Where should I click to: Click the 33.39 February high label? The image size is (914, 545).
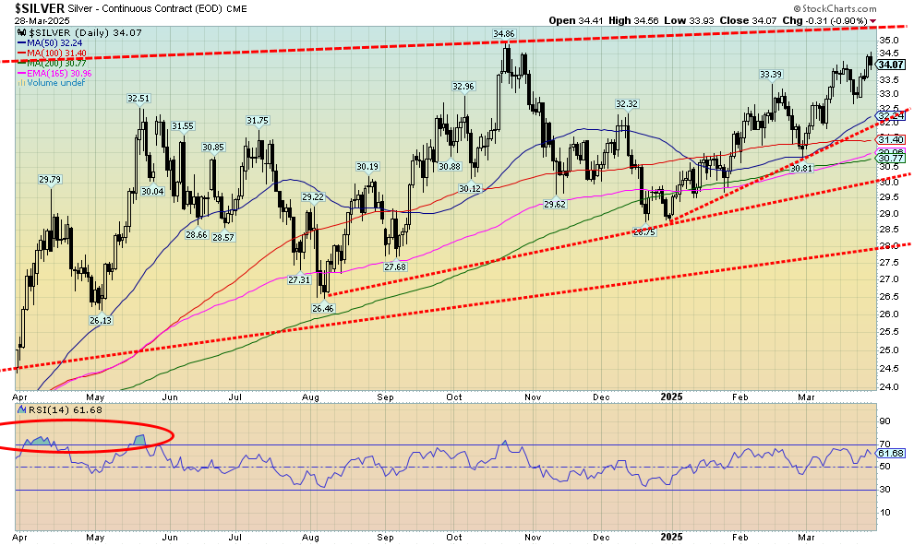pyautogui.click(x=771, y=74)
